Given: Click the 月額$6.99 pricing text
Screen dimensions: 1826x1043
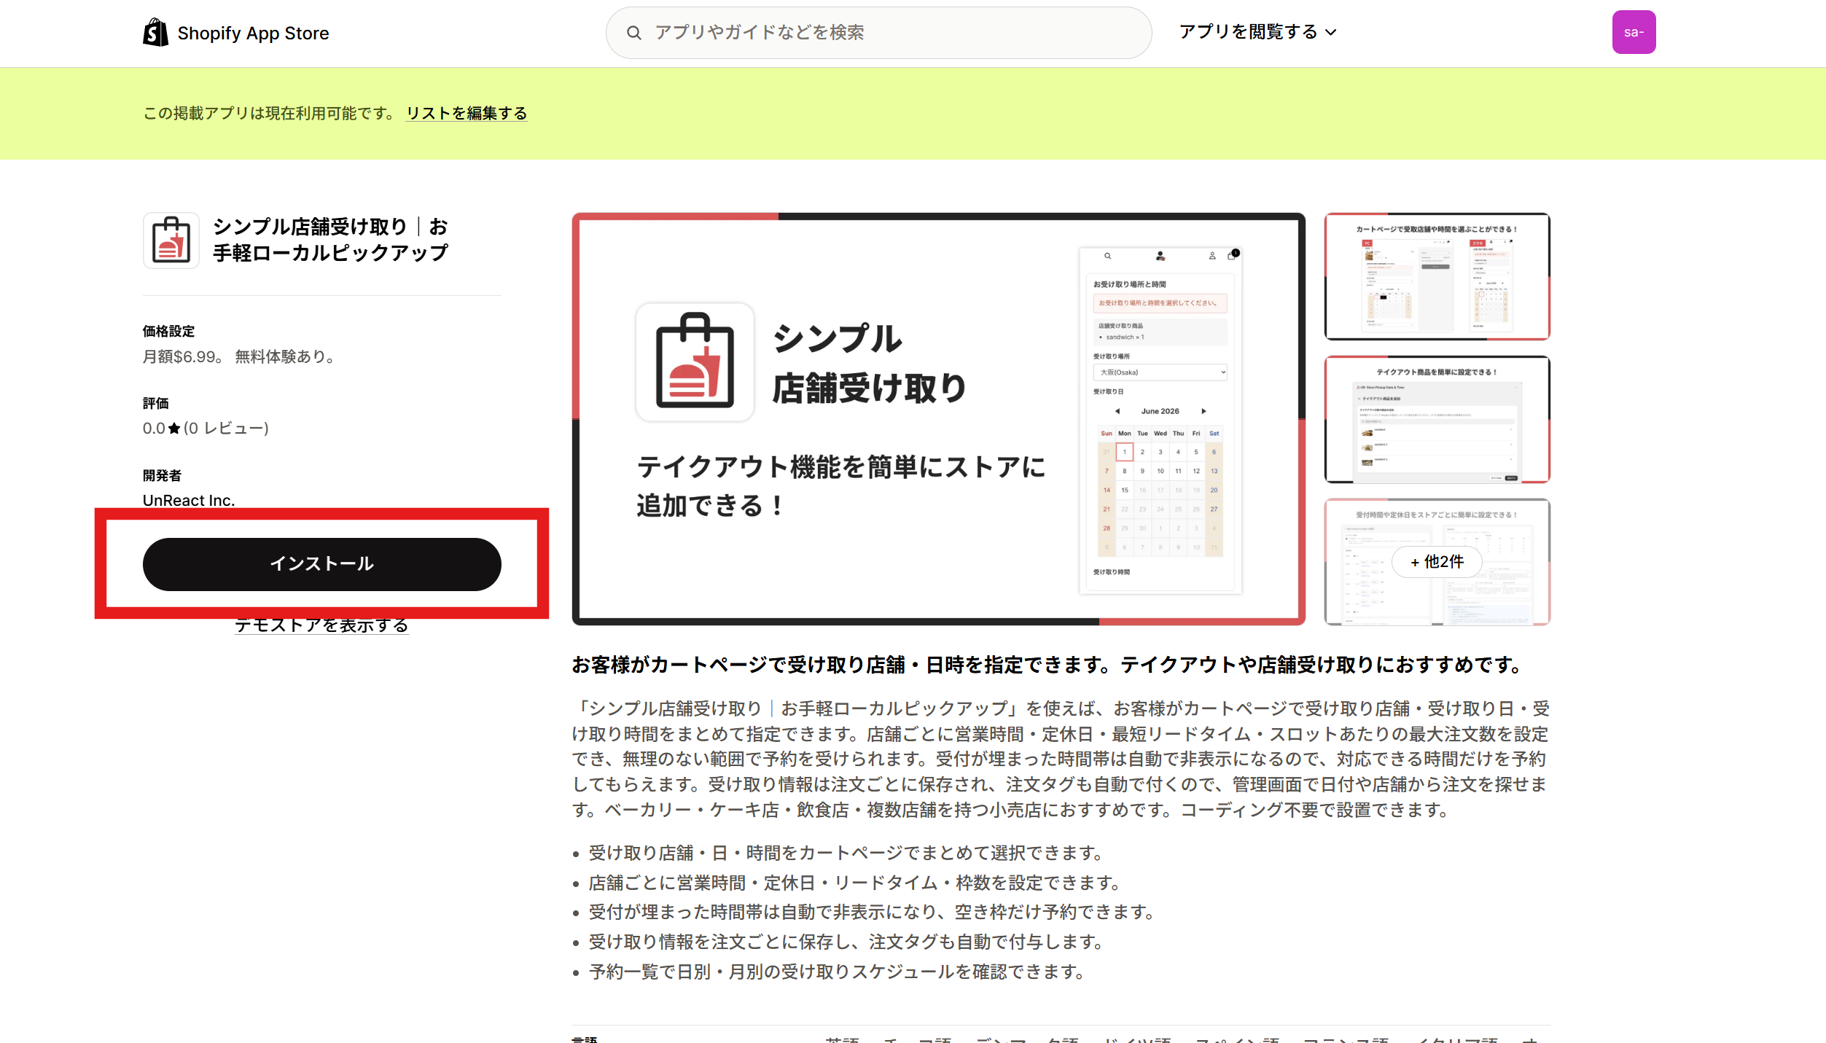Looking at the screenshot, I should (x=239, y=357).
